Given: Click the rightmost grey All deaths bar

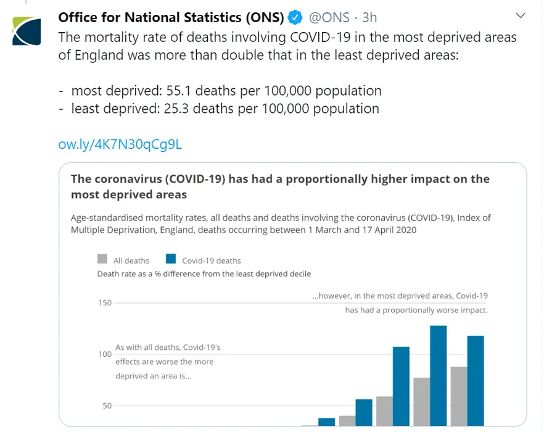Looking at the screenshot, I should click(459, 396).
